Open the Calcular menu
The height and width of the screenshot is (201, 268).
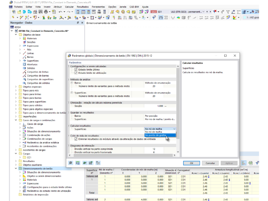click(x=69, y=7)
